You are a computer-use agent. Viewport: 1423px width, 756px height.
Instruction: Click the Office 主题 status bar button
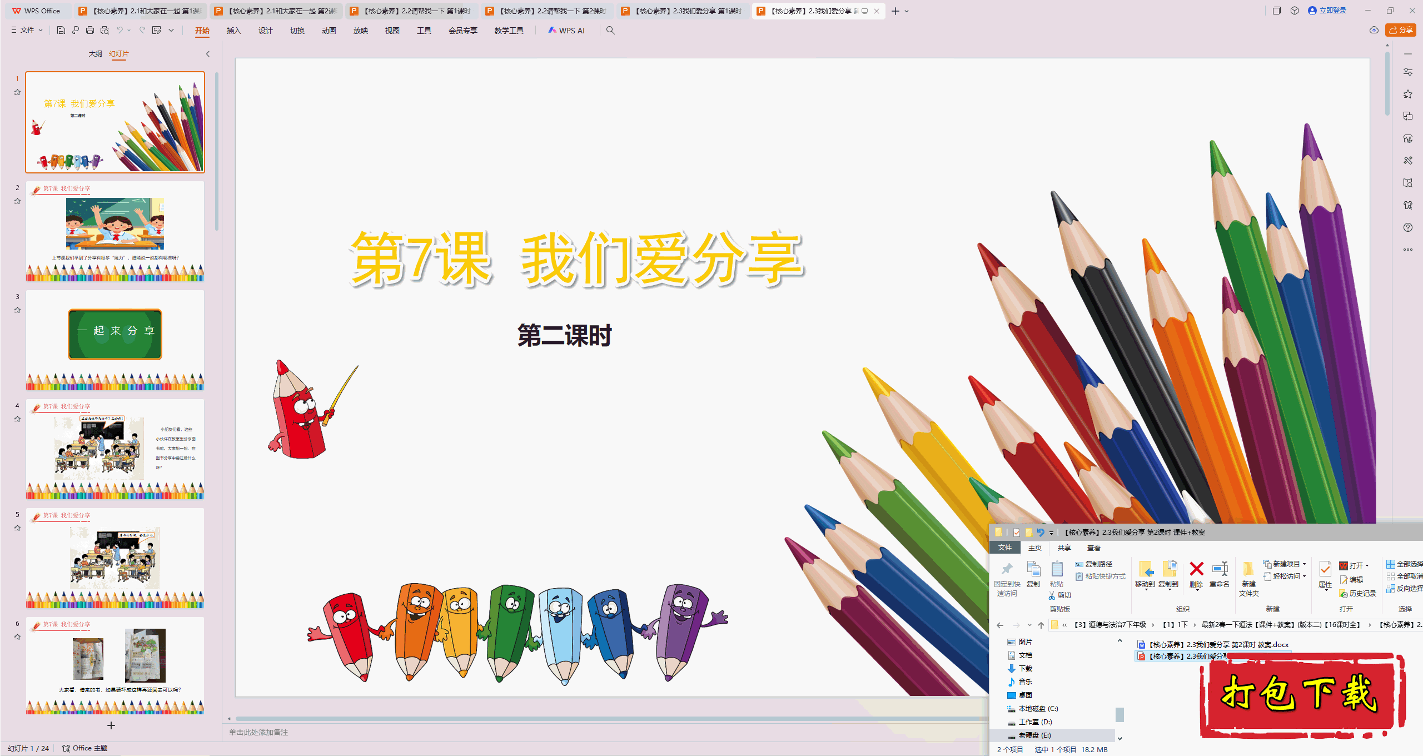pos(85,748)
